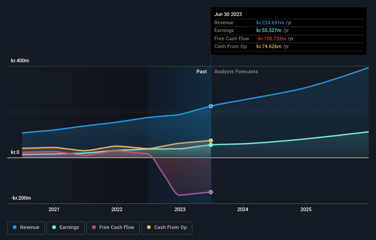Click the Free Cash Flow tooltip row label
The height and width of the screenshot is (240, 376).
coord(232,38)
